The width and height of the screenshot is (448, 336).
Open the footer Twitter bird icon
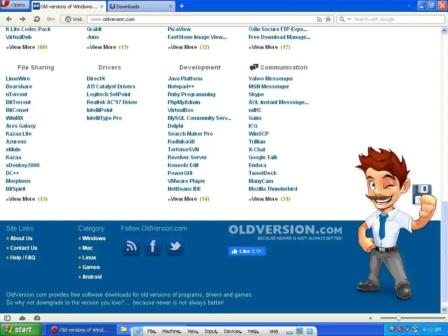(175, 246)
